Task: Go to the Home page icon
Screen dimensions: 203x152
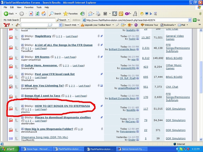Action: pos(44,14)
